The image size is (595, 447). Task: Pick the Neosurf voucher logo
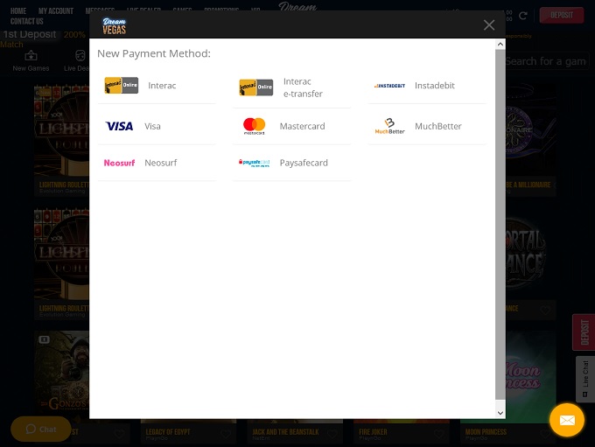tap(119, 163)
